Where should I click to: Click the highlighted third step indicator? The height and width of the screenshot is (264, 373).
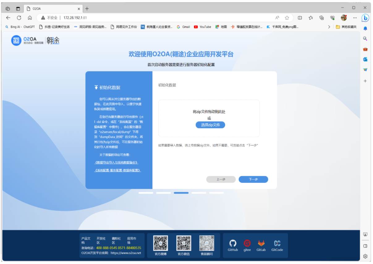[x=181, y=193]
